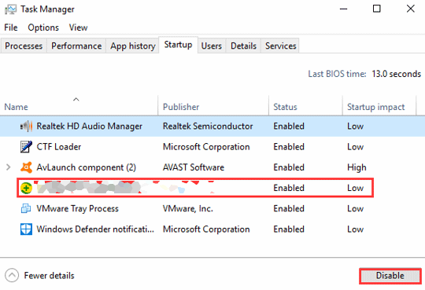Click the Fewer details label

click(x=49, y=276)
